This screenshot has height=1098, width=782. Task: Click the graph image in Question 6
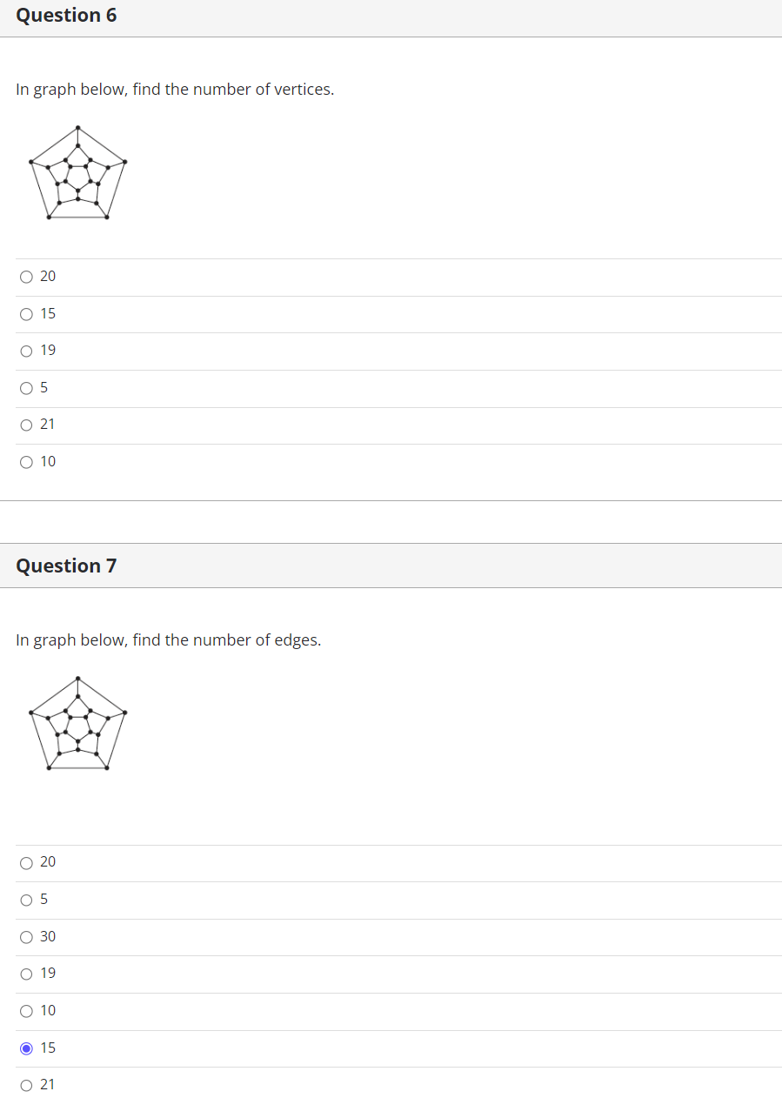tap(77, 173)
